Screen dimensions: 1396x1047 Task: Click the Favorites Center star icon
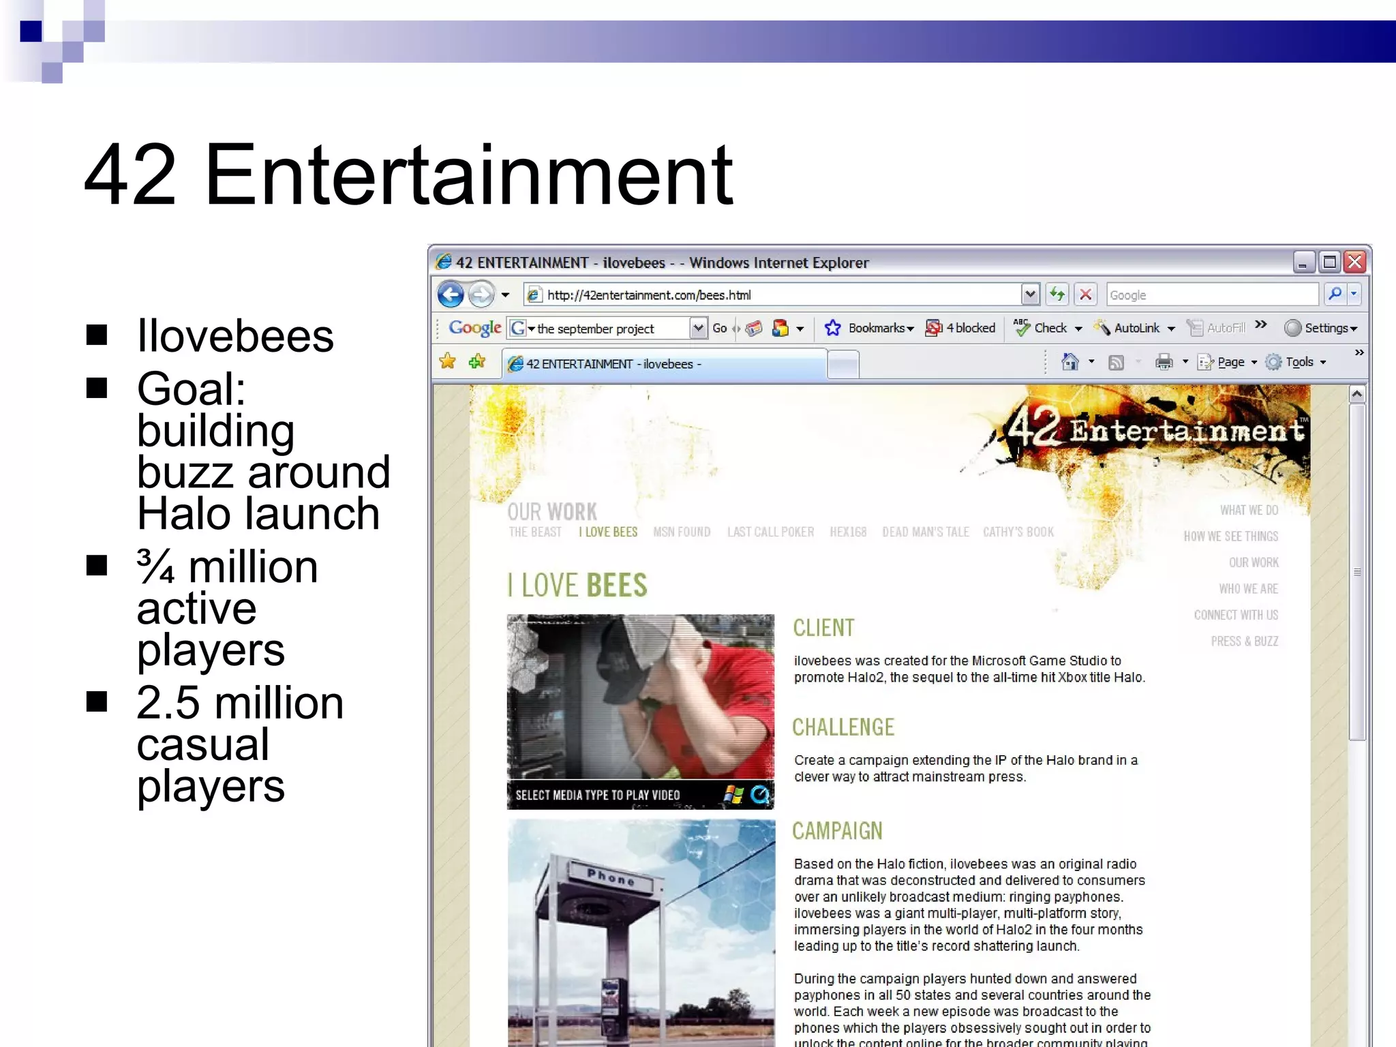(448, 361)
